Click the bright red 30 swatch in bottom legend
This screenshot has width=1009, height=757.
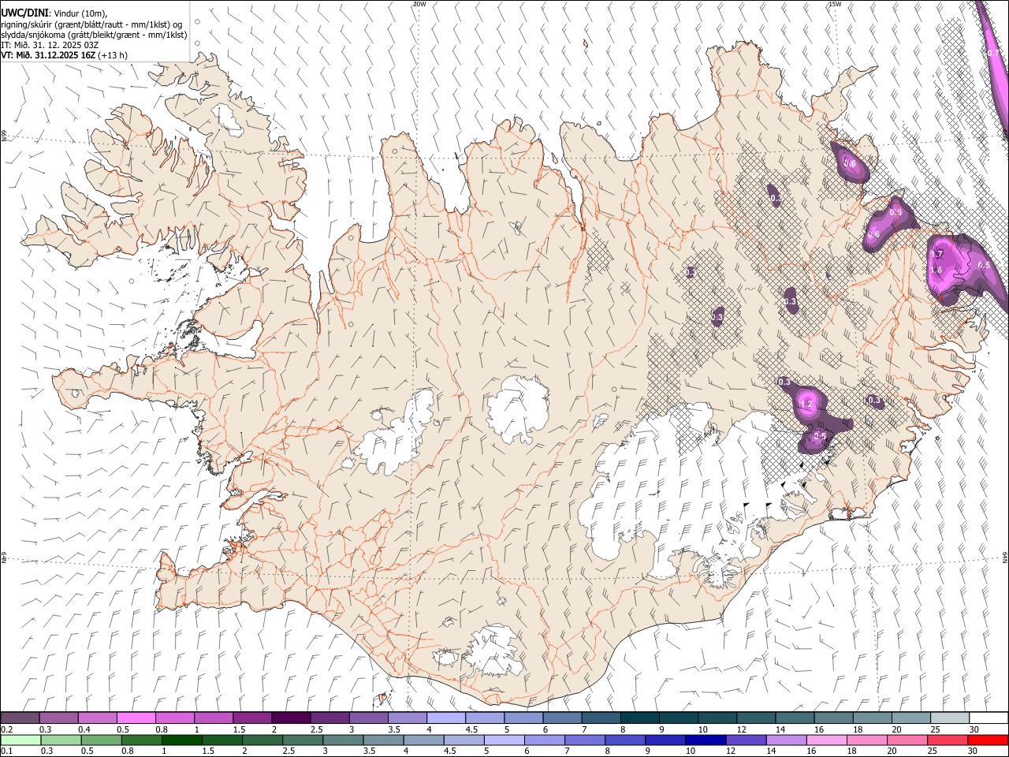point(989,740)
